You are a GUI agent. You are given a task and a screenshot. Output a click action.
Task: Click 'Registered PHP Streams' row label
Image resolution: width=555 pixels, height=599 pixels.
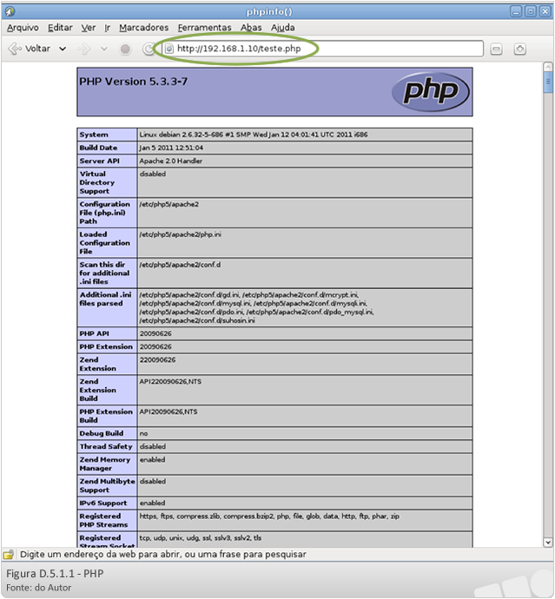103,520
